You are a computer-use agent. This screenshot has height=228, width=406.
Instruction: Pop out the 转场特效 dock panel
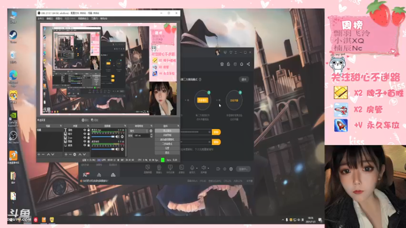click(x=151, y=126)
